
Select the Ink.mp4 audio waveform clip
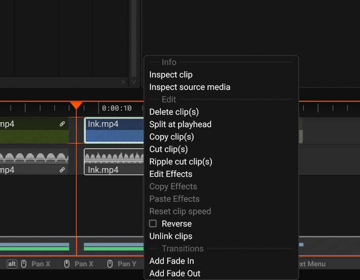[114, 162]
